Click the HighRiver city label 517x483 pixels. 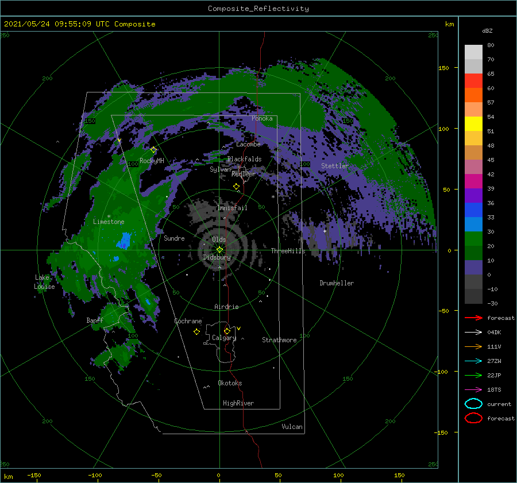(238, 403)
